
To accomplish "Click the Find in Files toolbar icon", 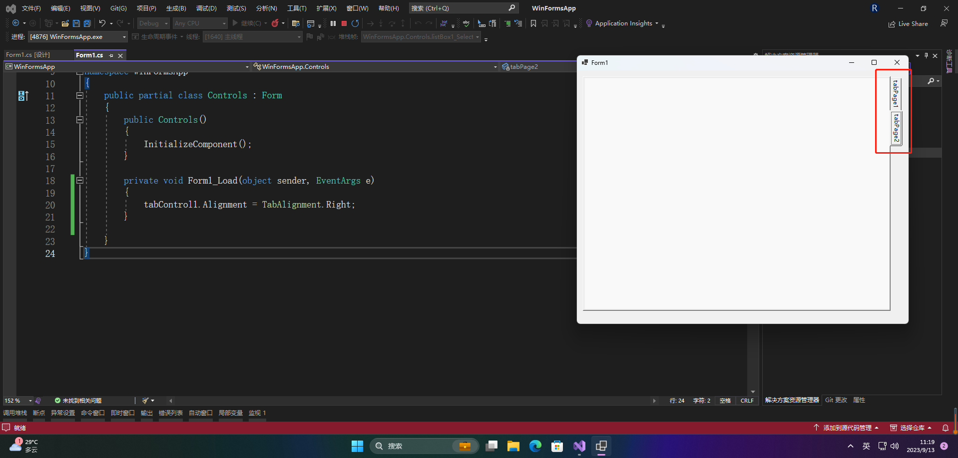I will pyautogui.click(x=296, y=23).
